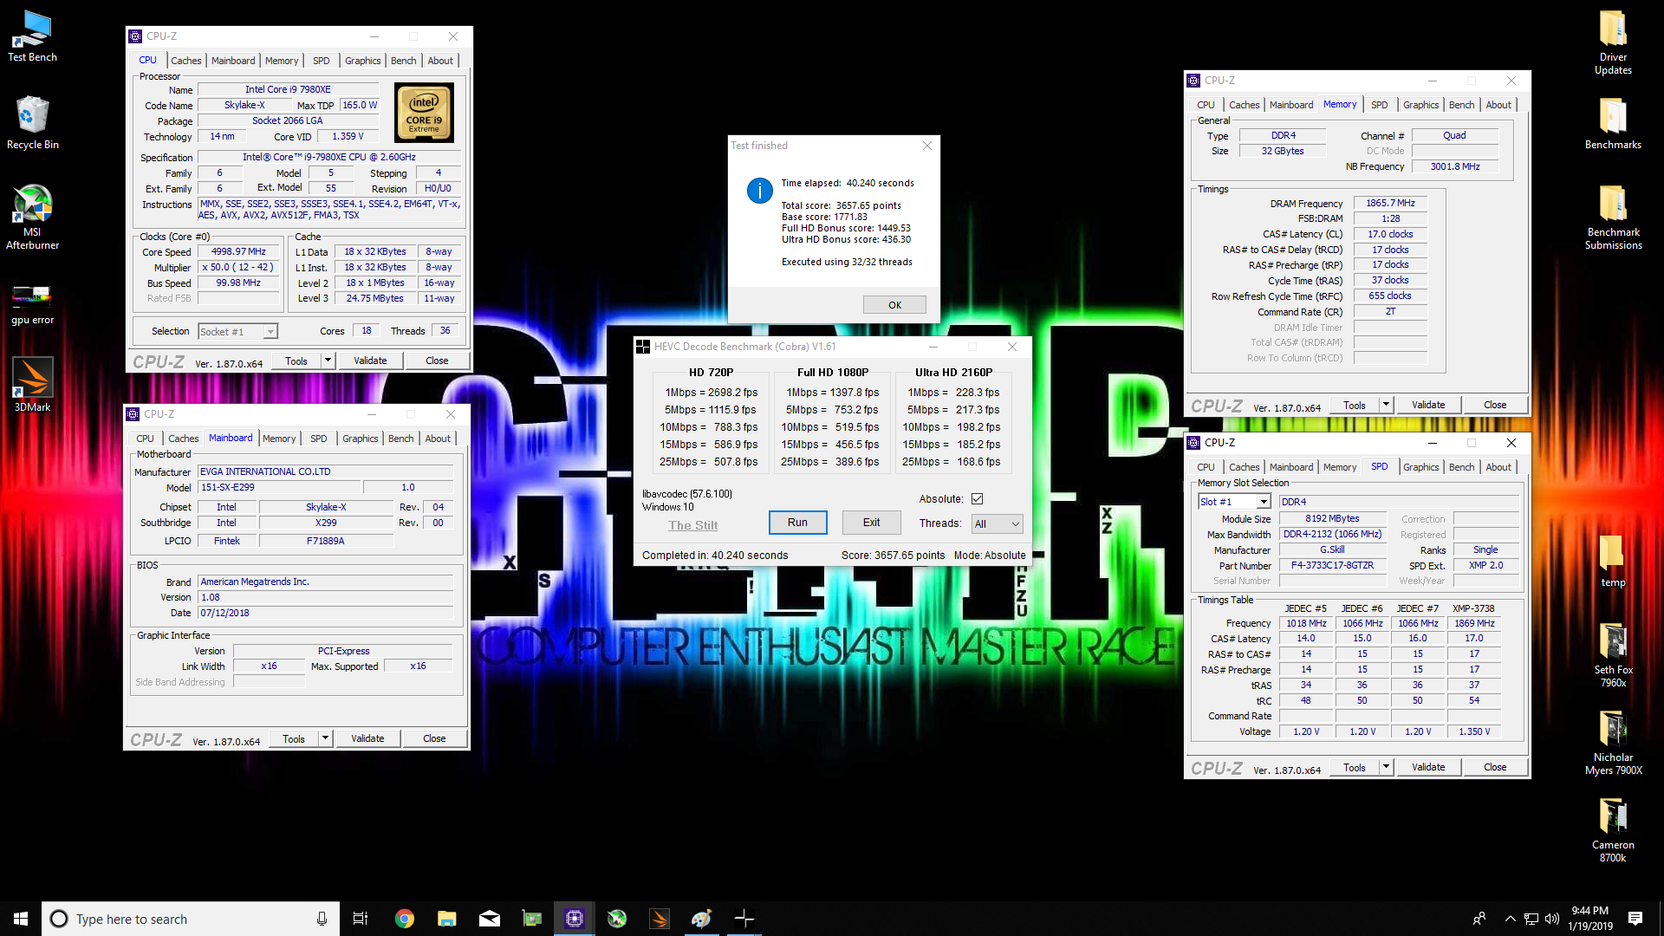Switch to CPU-Z in the taskbar
The width and height of the screenshot is (1664, 936).
point(574,919)
